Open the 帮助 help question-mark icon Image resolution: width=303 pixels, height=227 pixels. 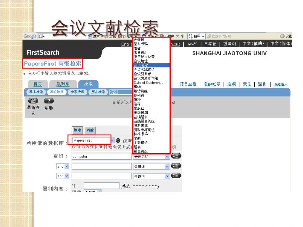[x=49, y=101]
